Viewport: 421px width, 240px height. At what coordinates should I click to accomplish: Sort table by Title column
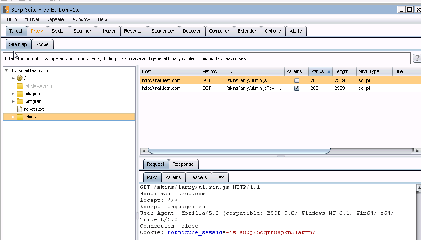406,72
